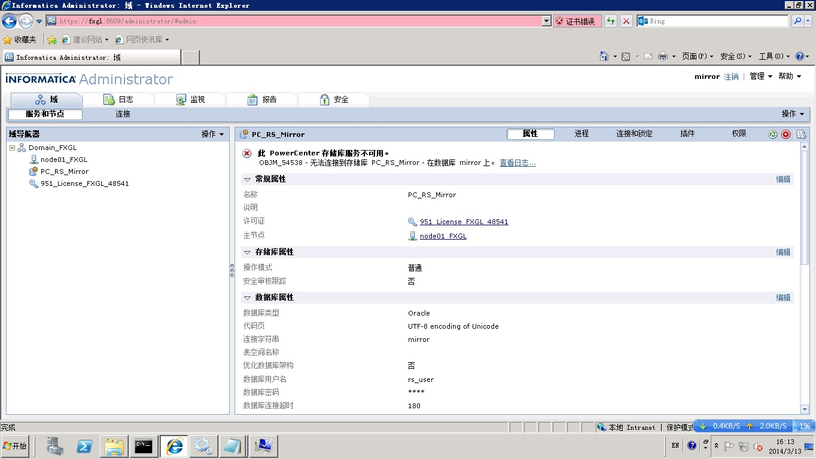Switch to the 进程 view tab
The width and height of the screenshot is (816, 459).
point(581,134)
